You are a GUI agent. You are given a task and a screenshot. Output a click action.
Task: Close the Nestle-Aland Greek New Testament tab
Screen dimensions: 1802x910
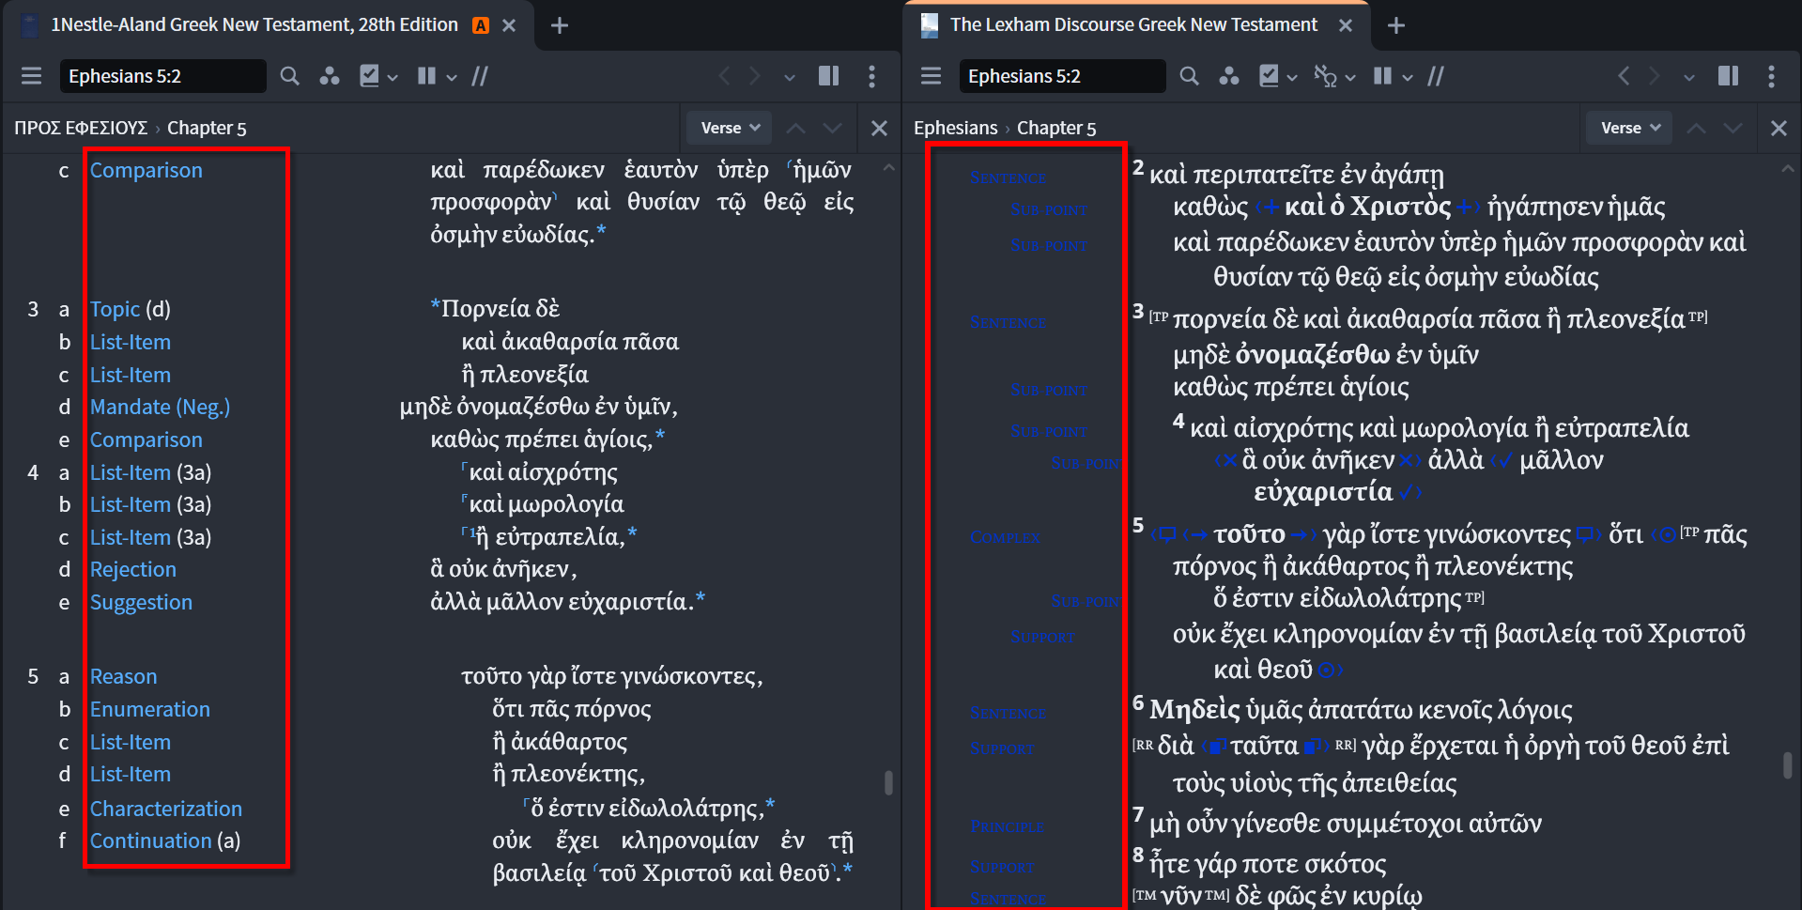(509, 25)
